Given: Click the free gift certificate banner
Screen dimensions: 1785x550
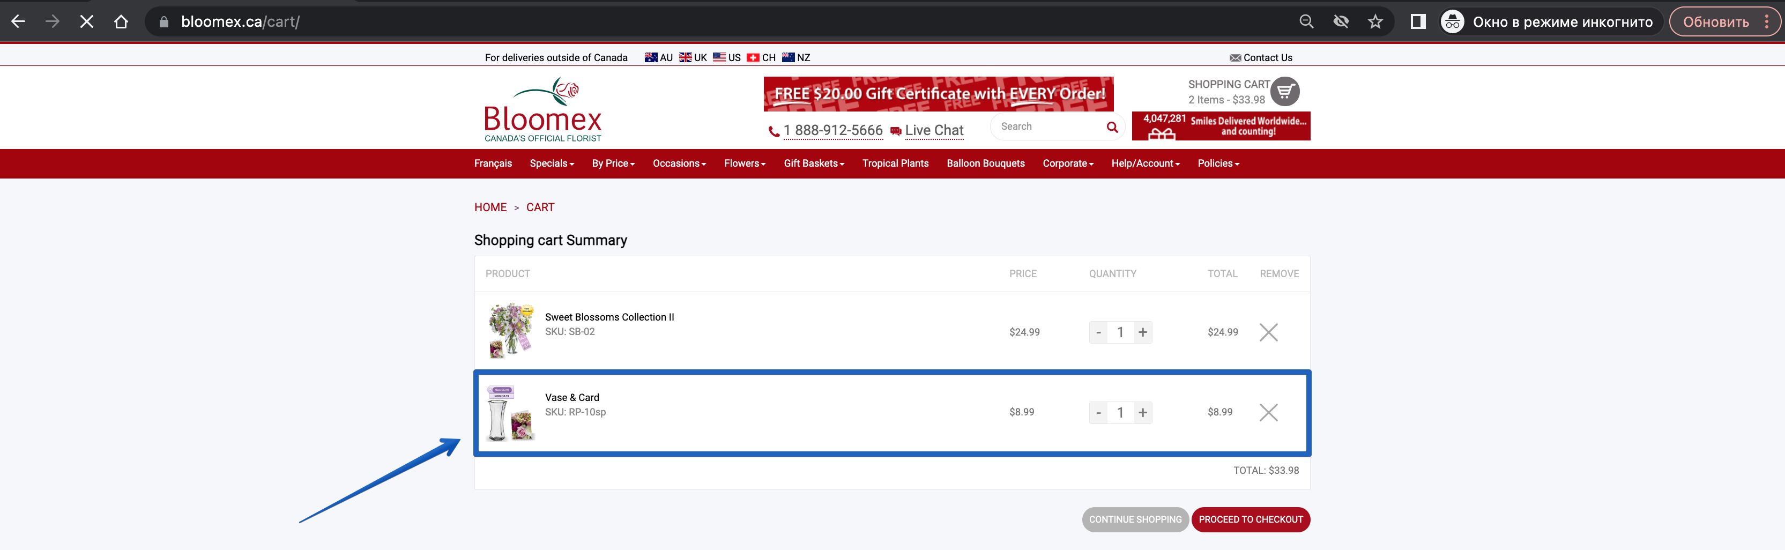Looking at the screenshot, I should pos(938,93).
